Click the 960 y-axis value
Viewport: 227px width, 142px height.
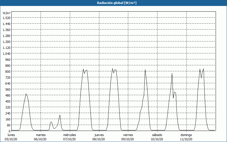tap(8, 60)
